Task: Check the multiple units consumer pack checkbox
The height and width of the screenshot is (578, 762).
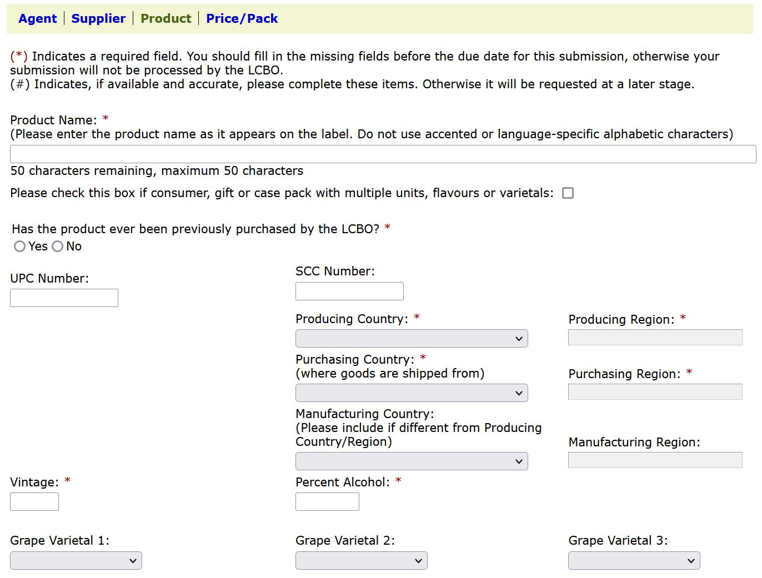Action: click(x=568, y=193)
